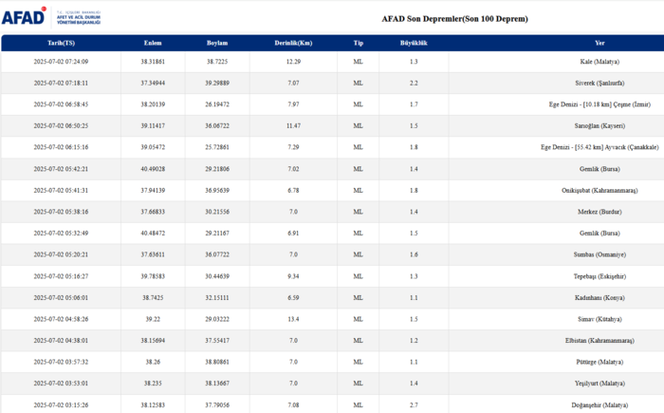The width and height of the screenshot is (664, 413).
Task: Click location Siverek (Şanlıurfa)
Action: [x=599, y=84]
